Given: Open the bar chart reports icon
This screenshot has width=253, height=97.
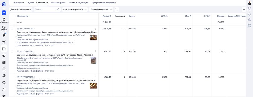Looking at the screenshot, I should point(4,62).
